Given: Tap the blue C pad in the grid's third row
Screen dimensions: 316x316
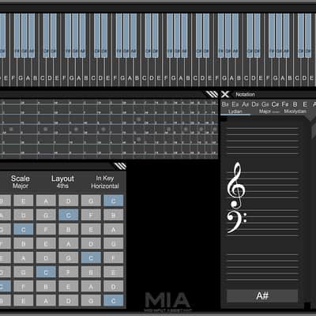Looking at the screenshot, I should [24, 229].
